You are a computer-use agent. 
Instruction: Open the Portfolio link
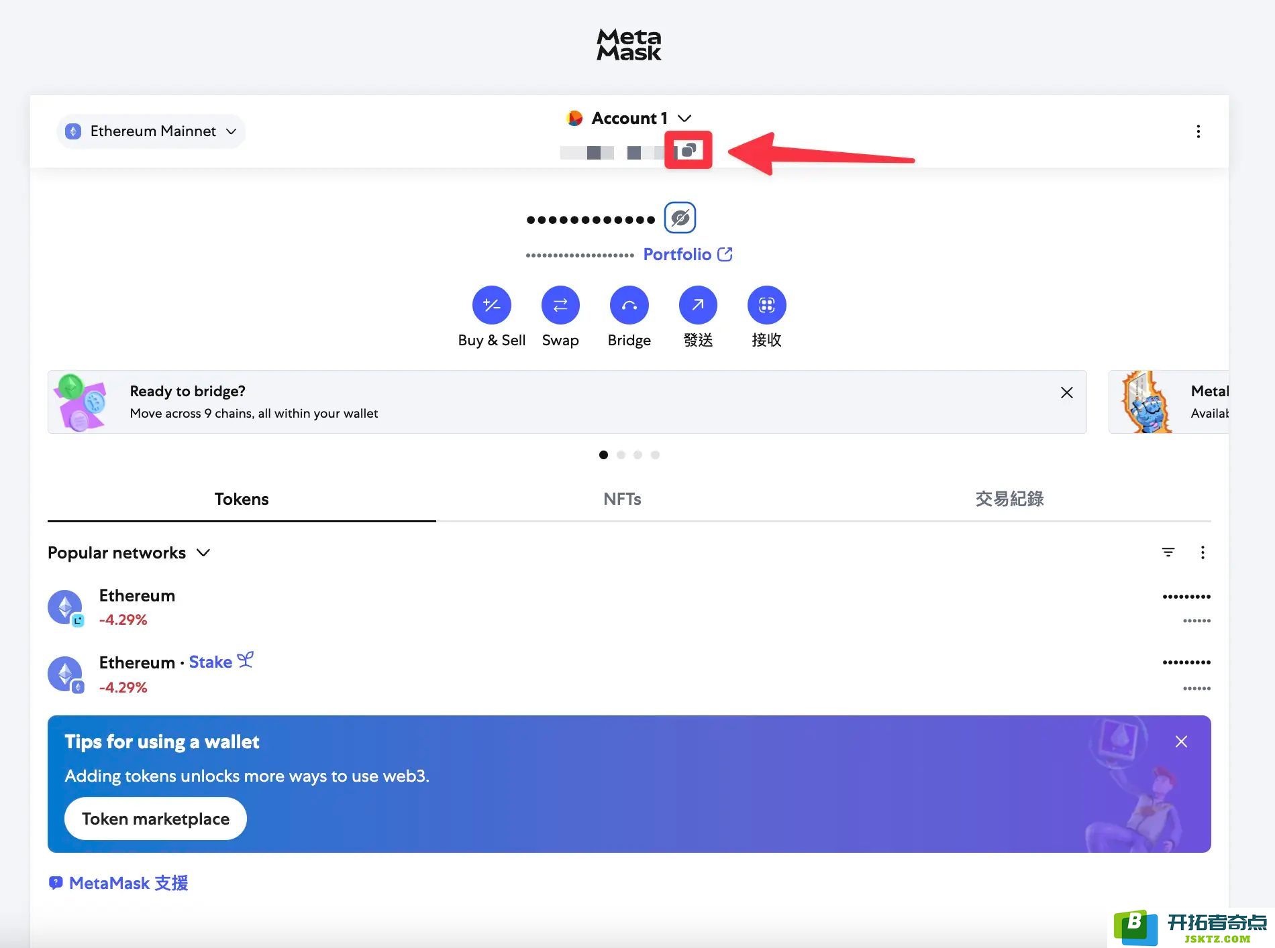click(x=688, y=254)
